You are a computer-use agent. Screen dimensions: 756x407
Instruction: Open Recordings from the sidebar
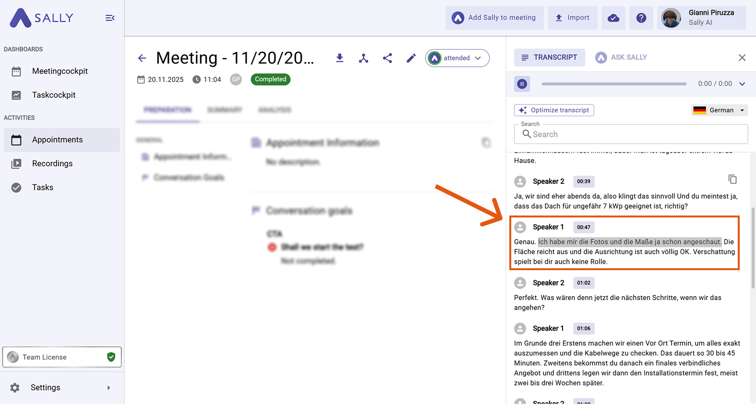click(x=52, y=164)
